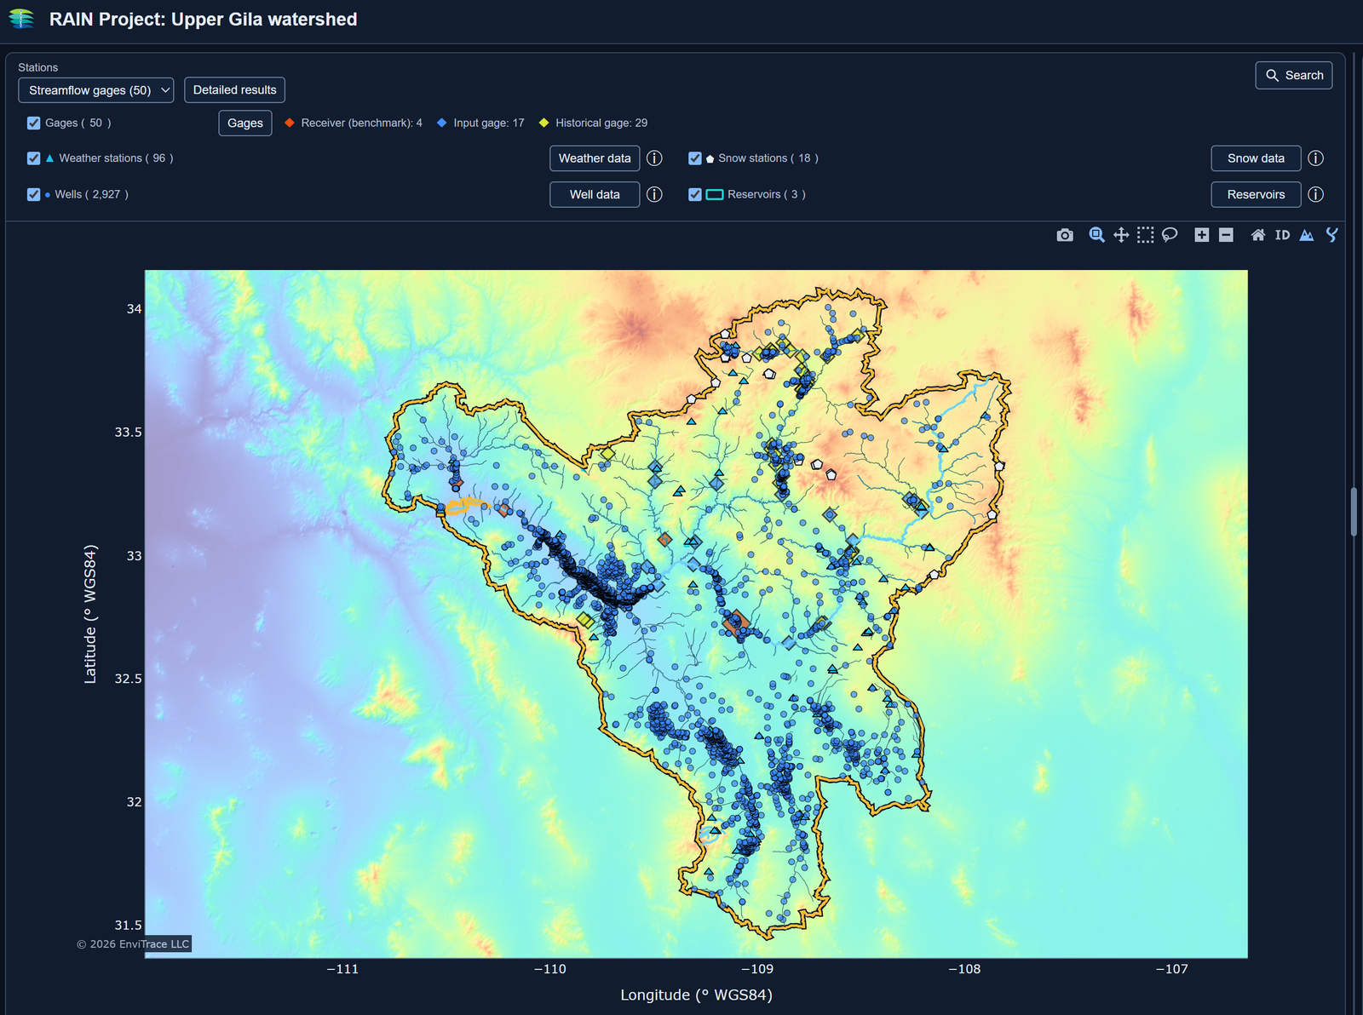This screenshot has width=1363, height=1015.
Task: Click 'Historical gage: 29' legend entry
Action: click(x=593, y=123)
